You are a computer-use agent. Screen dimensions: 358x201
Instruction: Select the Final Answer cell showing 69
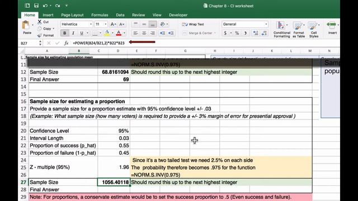point(114,79)
